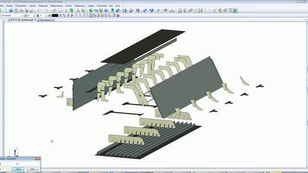Click the redo arrow icon
This screenshot has height=173, width=308.
46,11
